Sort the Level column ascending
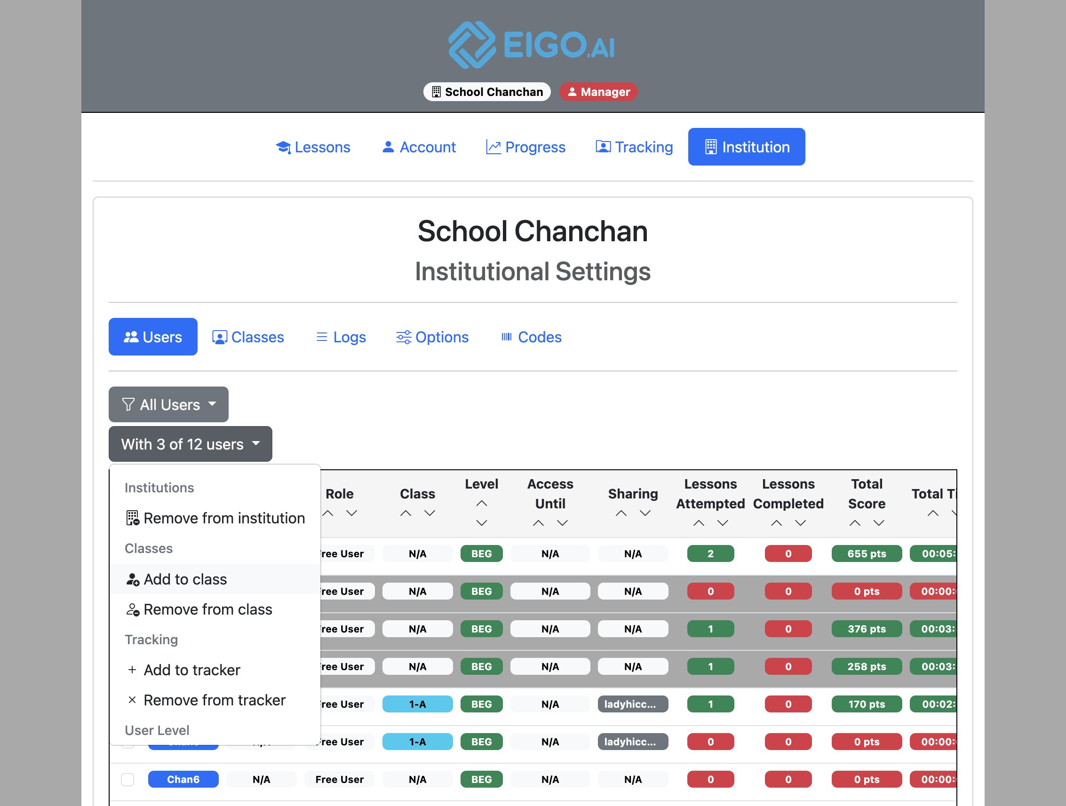Screen dimensions: 1066x806 [x=481, y=504]
